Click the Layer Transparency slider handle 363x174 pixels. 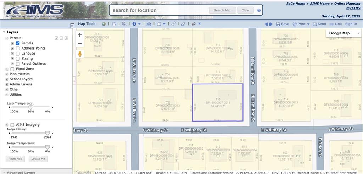tap(30, 107)
